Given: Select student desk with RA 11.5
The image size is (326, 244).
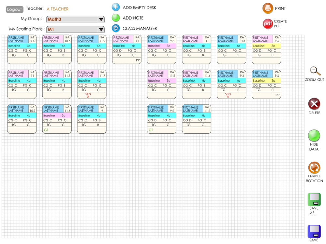Looking at the screenshot, I should click(x=57, y=119).
